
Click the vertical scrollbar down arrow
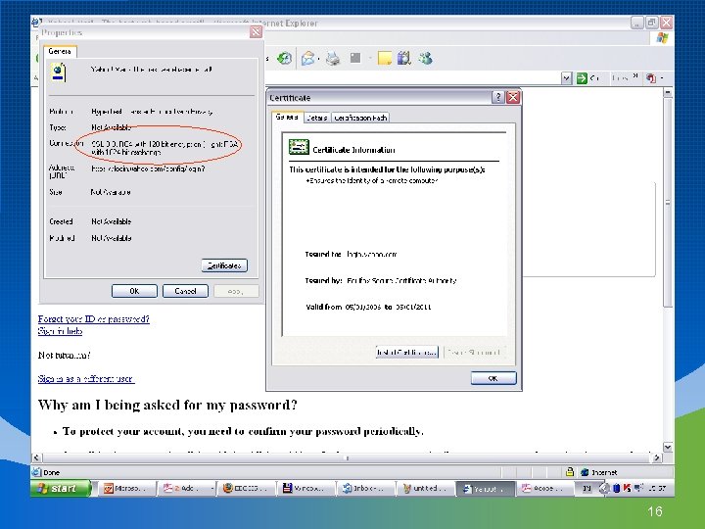668,447
